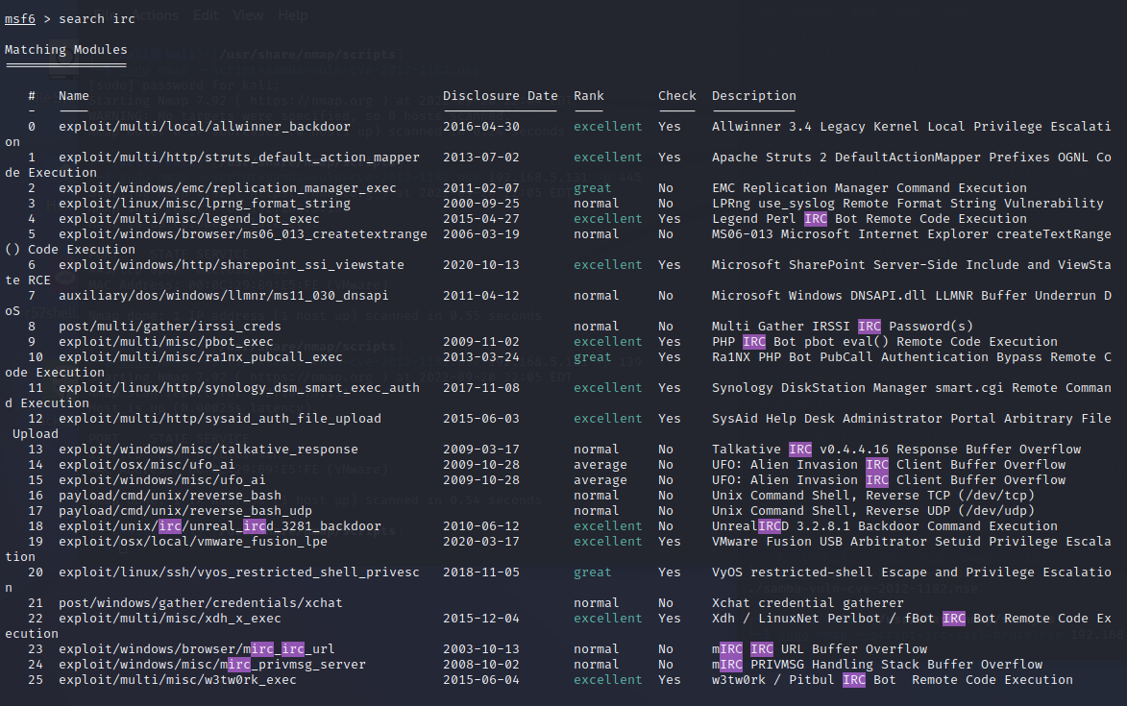Select exploit/multi/http/struts_default_action_mapper module name
1127x706 pixels.
tap(238, 158)
